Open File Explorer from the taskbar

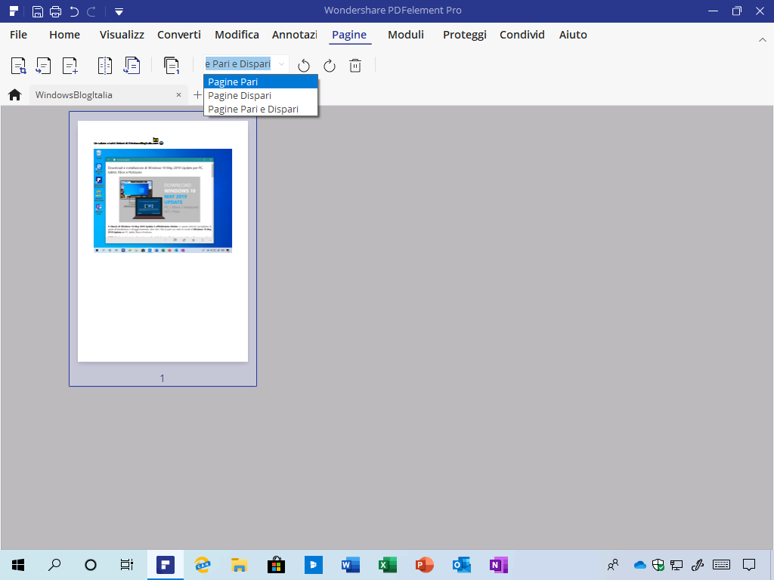coord(240,565)
